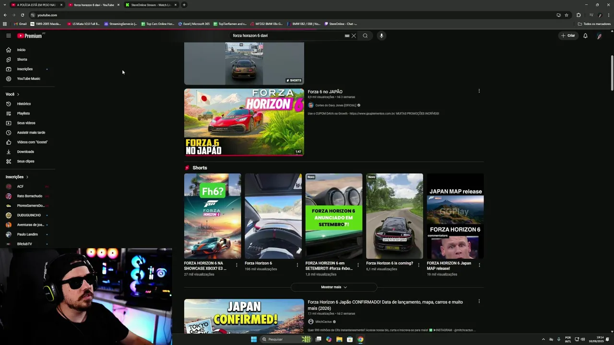Reload the page
Screen dimensions: 614x345
(x=23, y=15)
